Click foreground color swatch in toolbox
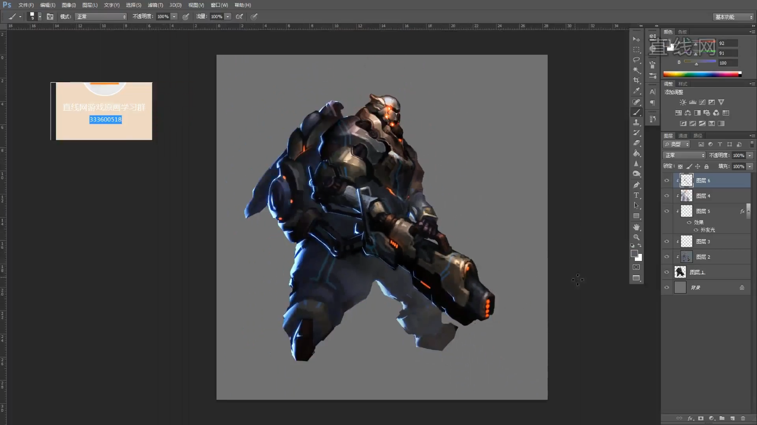Screen dimensions: 757x425 (634, 254)
